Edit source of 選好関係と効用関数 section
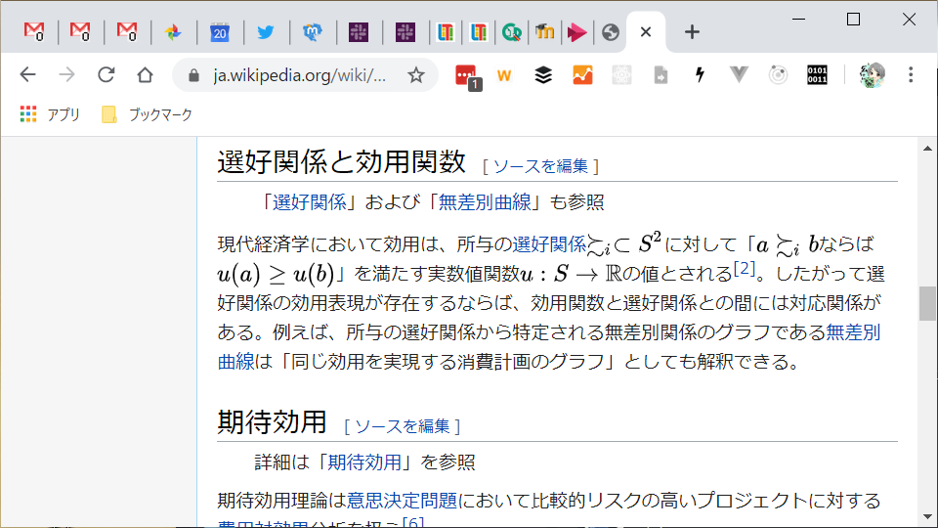The width and height of the screenshot is (938, 528). pos(540,166)
